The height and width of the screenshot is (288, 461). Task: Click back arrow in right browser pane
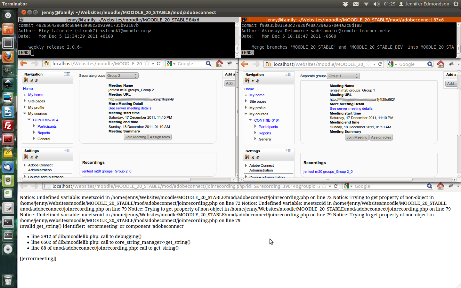[245, 64]
